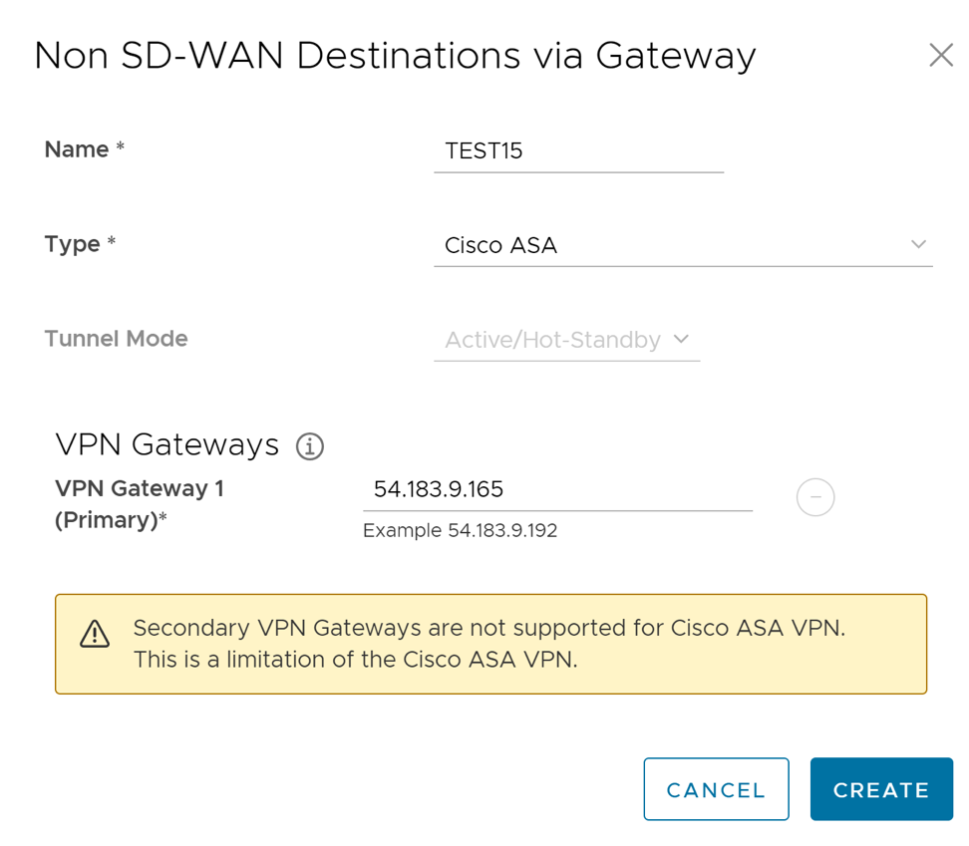This screenshot has height=846, width=969.
Task: Click the Secondary VPN Gateways warning message
Action: pos(488,644)
